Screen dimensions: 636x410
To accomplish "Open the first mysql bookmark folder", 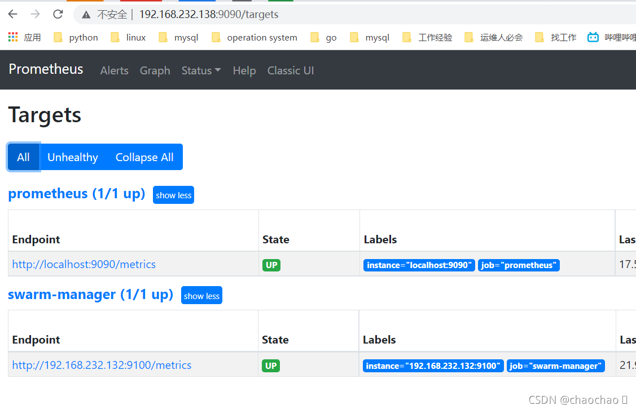I will (x=178, y=38).
